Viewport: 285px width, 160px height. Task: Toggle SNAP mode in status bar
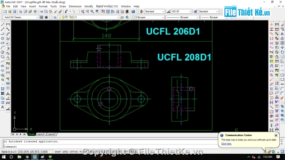[x=57, y=152]
